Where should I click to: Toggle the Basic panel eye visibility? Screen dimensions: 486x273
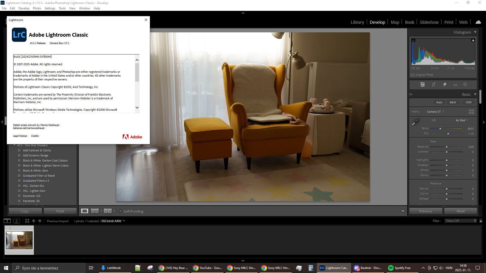411,94
